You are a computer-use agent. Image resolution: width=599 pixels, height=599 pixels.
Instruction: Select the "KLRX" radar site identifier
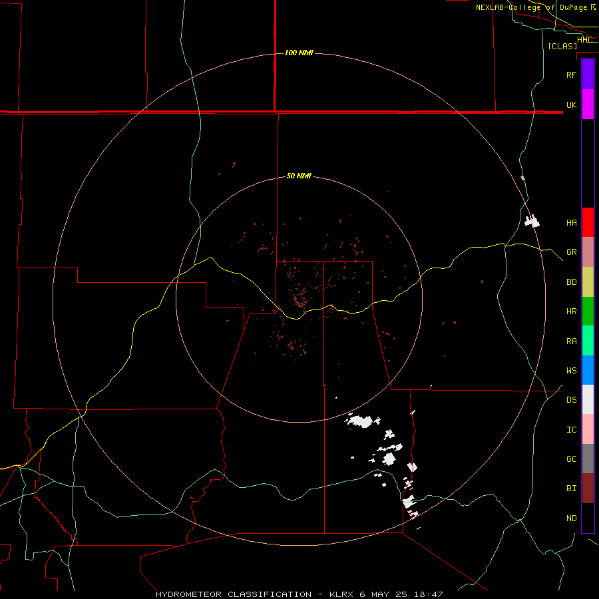(x=341, y=594)
